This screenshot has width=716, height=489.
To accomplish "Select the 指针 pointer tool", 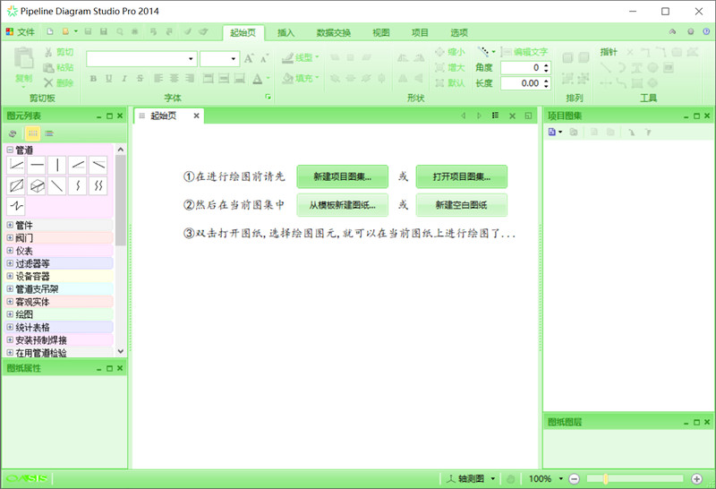I will tap(609, 52).
